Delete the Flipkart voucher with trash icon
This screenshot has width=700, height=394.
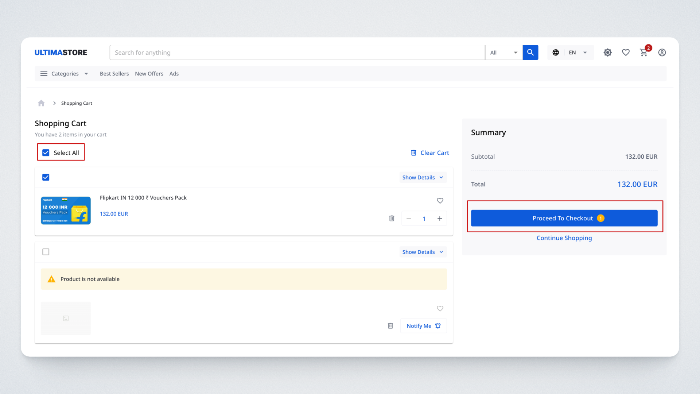[392, 218]
